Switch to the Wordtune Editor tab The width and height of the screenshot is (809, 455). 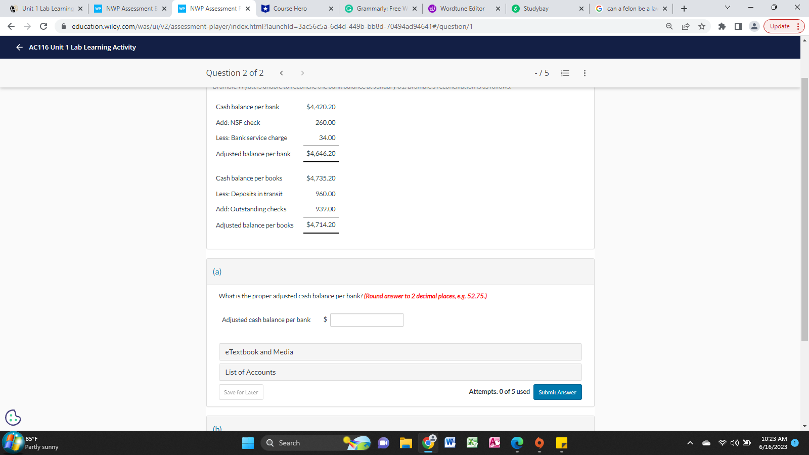click(463, 9)
